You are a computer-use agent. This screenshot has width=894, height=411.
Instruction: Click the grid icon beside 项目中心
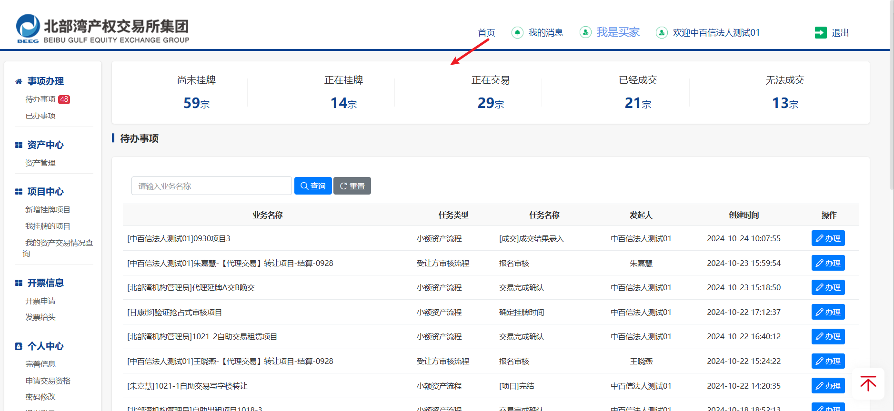(x=19, y=192)
